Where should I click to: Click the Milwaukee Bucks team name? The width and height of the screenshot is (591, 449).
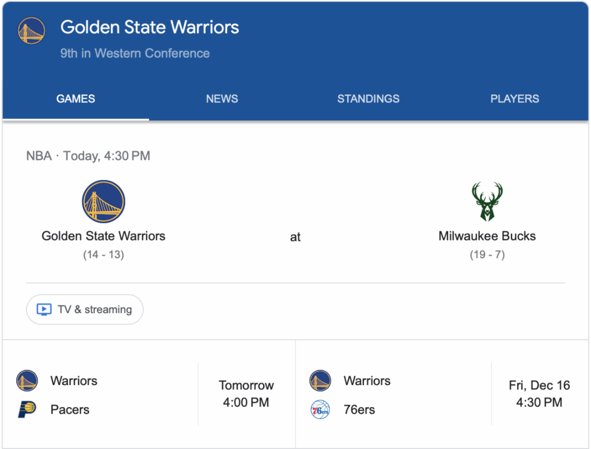point(487,236)
